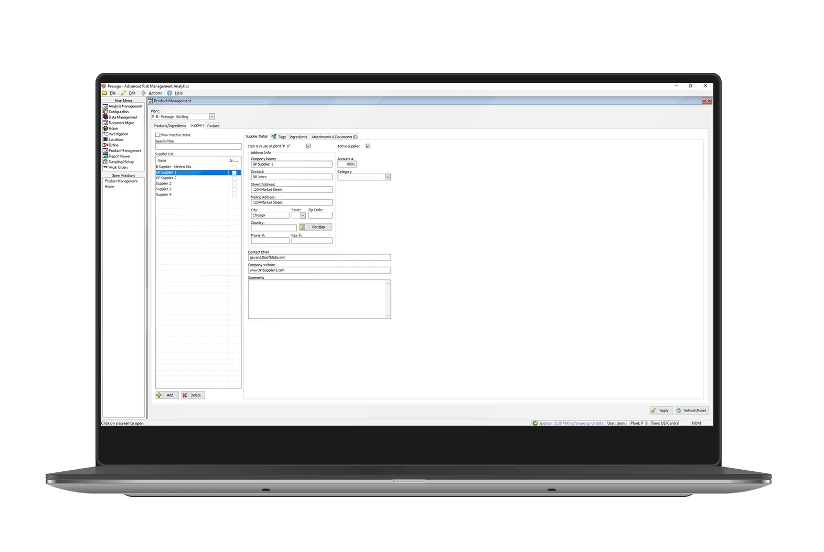Open Locations in the Main Menu
Viewport: 824px width, 552px height.
pyautogui.click(x=114, y=139)
